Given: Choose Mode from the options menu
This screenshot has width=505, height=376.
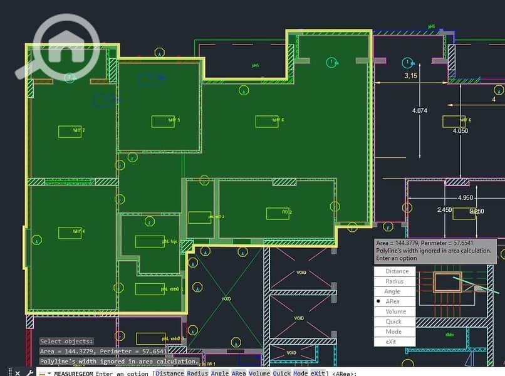Looking at the screenshot, I should click(395, 332).
